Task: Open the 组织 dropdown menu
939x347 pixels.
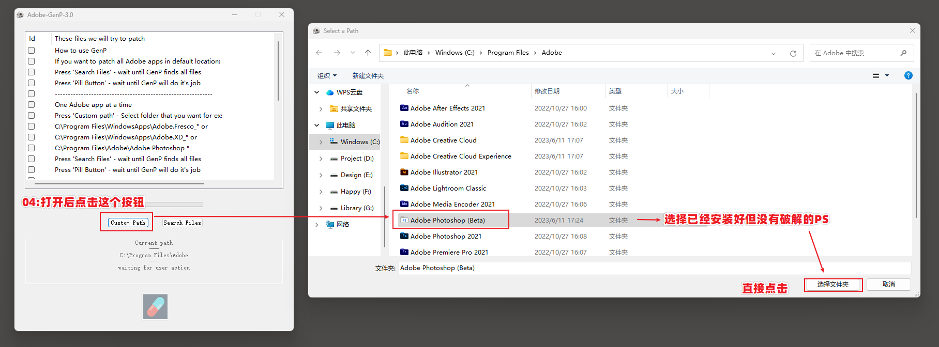Action: (x=327, y=75)
